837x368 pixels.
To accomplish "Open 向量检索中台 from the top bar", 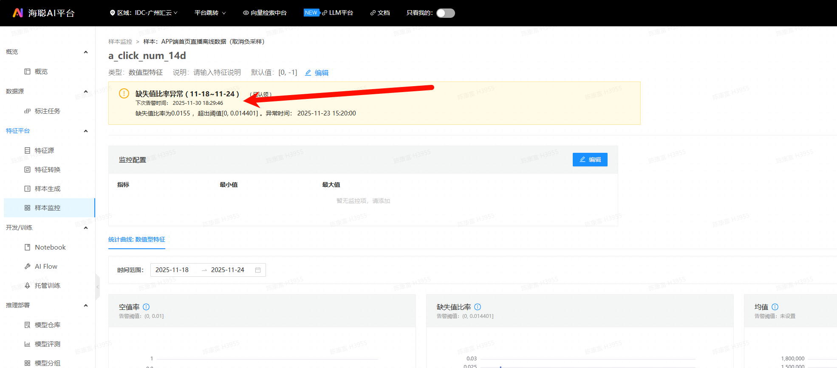I will pyautogui.click(x=265, y=13).
